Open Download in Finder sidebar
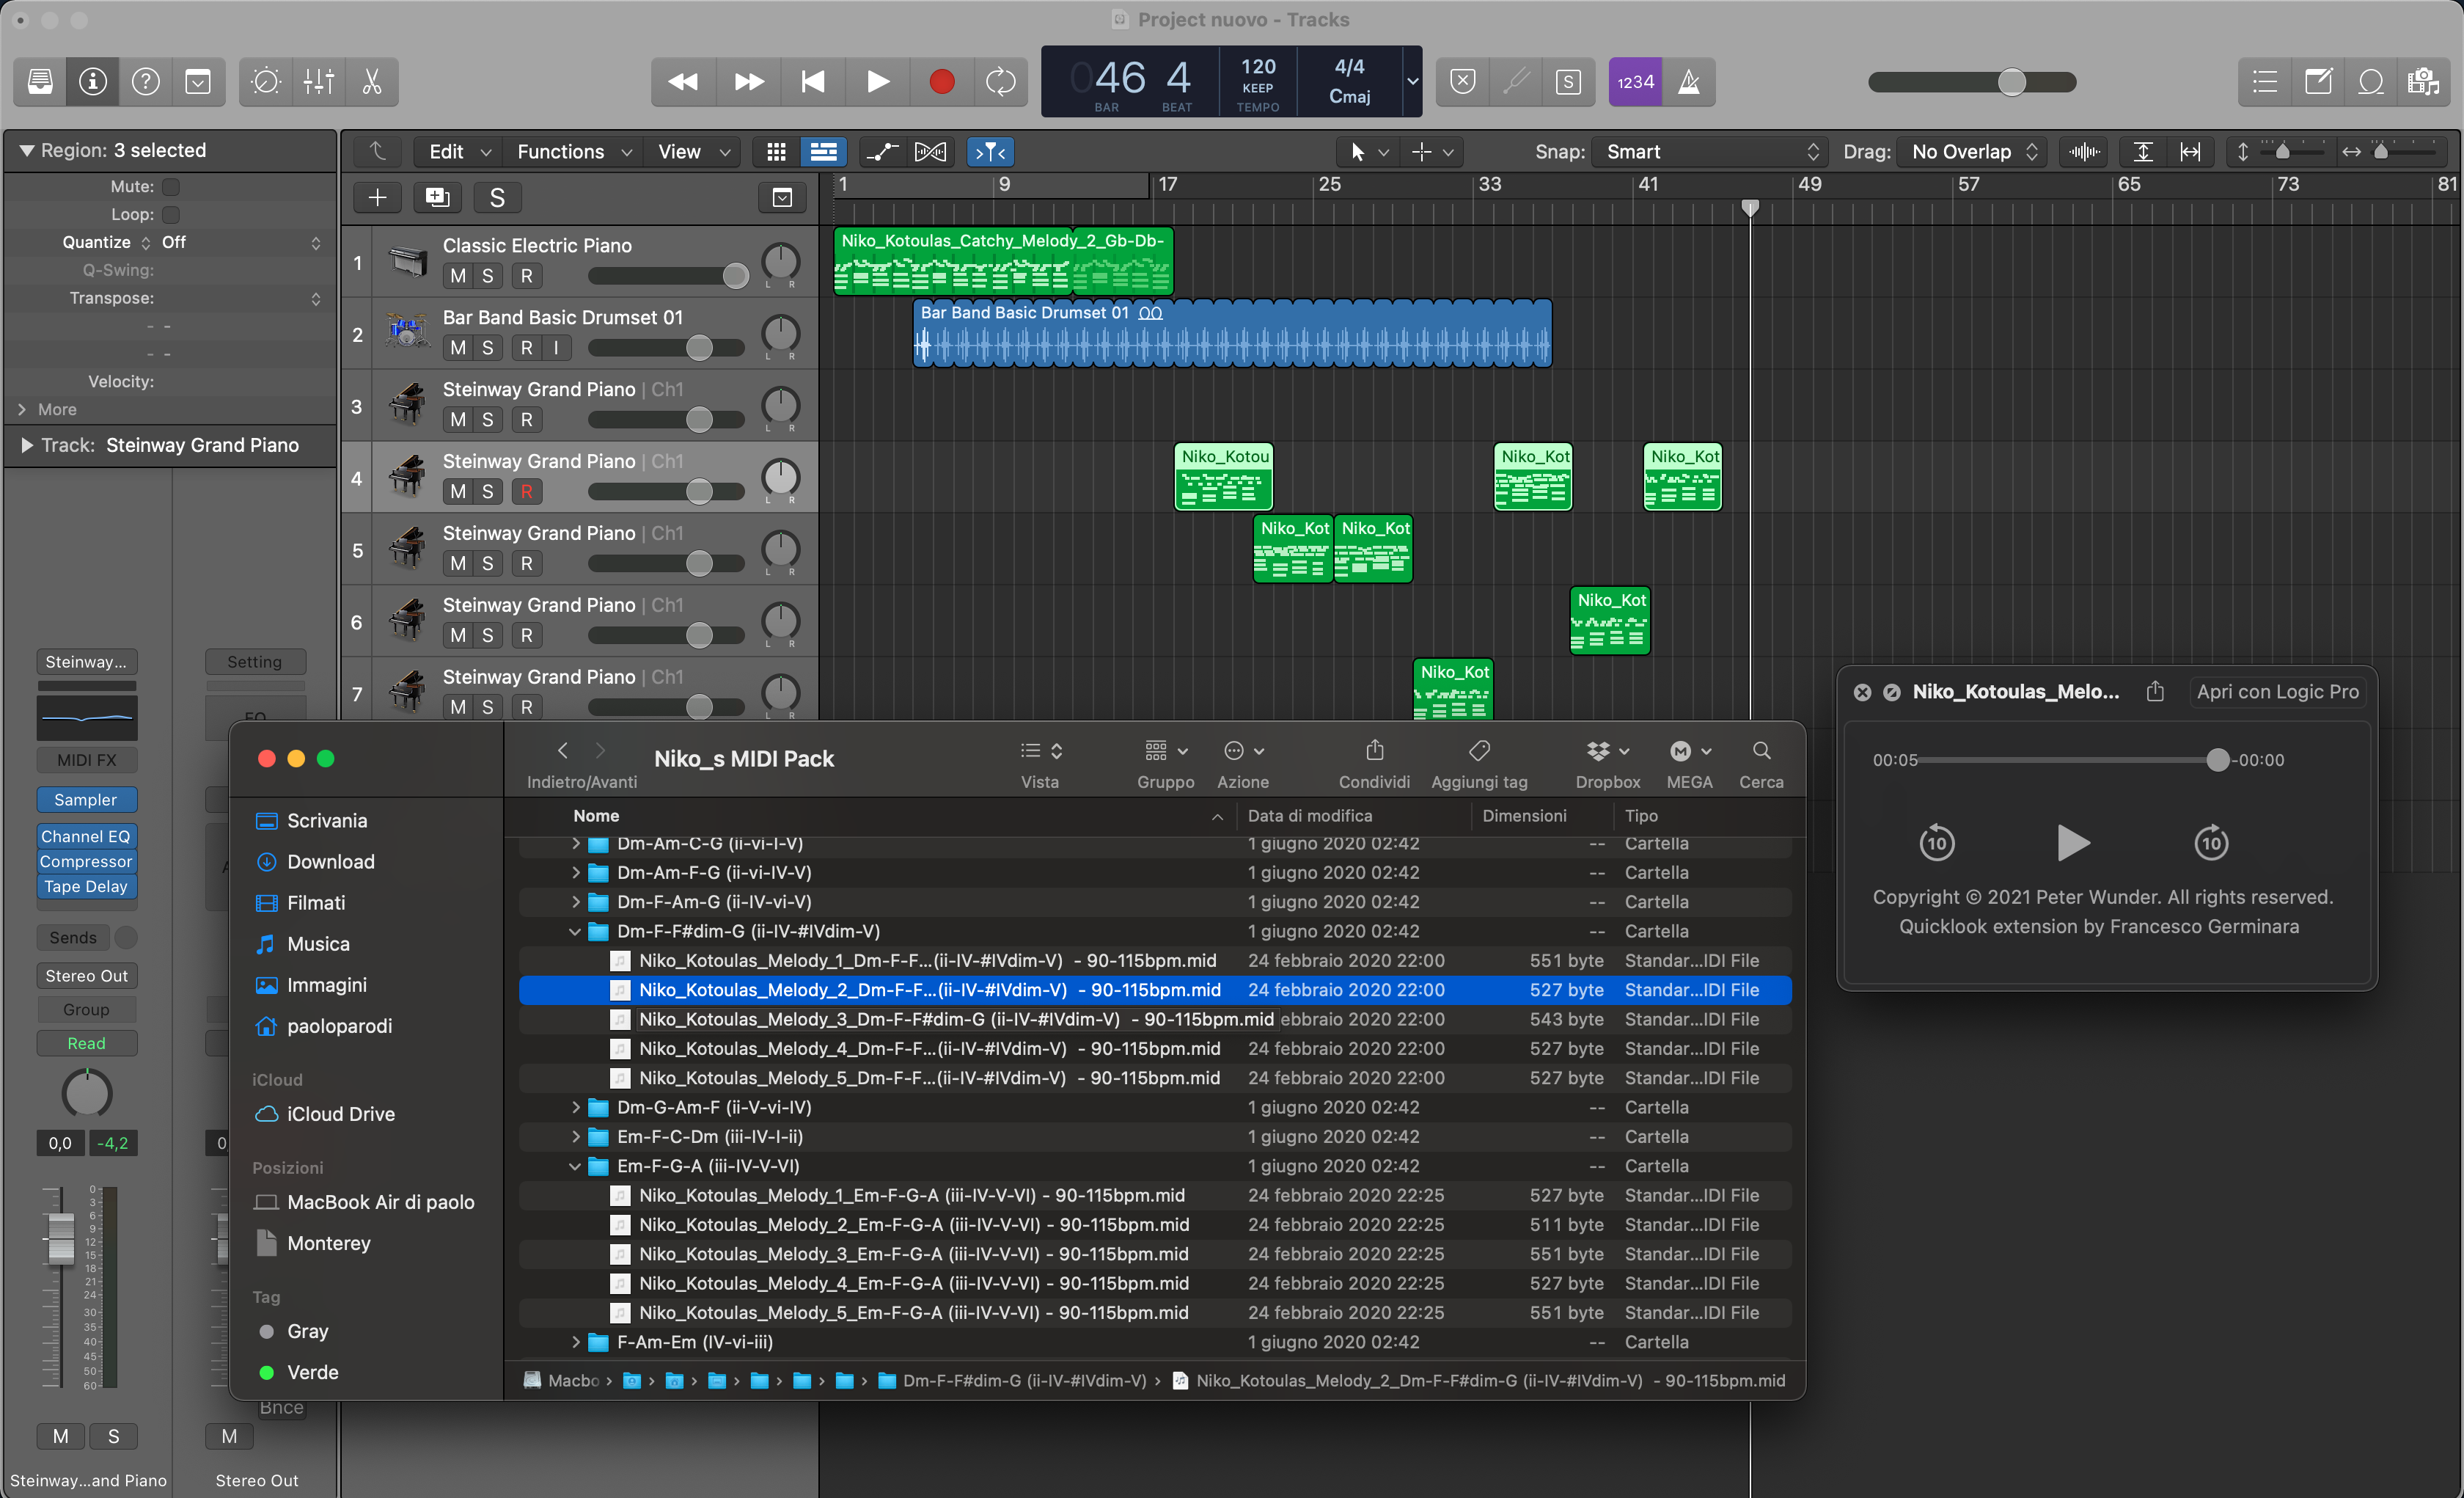Image resolution: width=2464 pixels, height=1498 pixels. (x=330, y=863)
